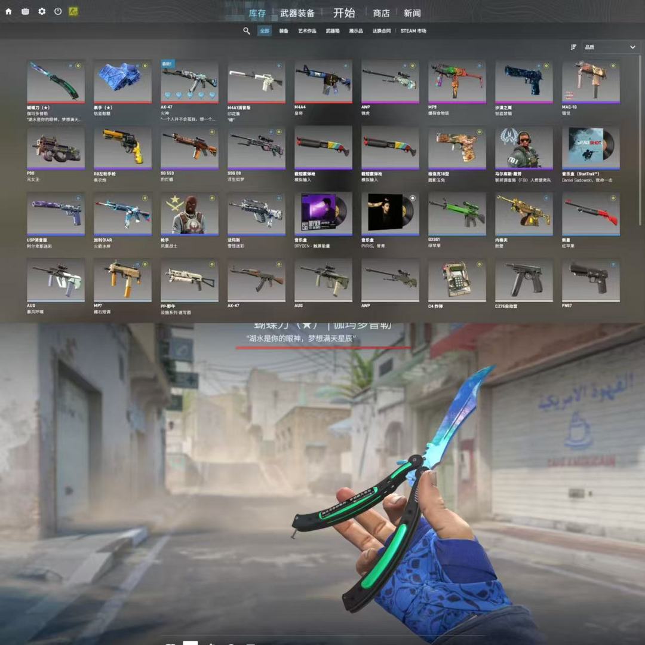This screenshot has height=645, width=645.
Task: Select the MP7 item with orange magazine
Action: [x=122, y=280]
